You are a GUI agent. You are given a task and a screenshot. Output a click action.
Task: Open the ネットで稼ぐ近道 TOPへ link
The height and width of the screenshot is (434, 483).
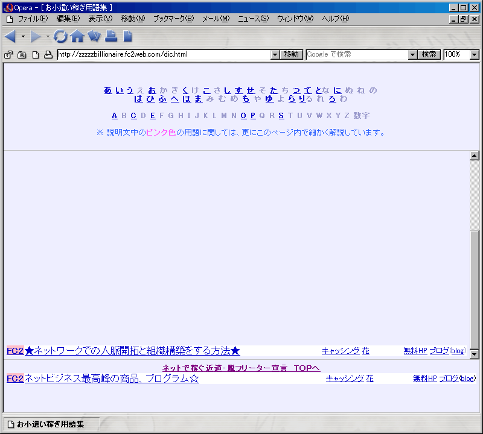coord(241,368)
